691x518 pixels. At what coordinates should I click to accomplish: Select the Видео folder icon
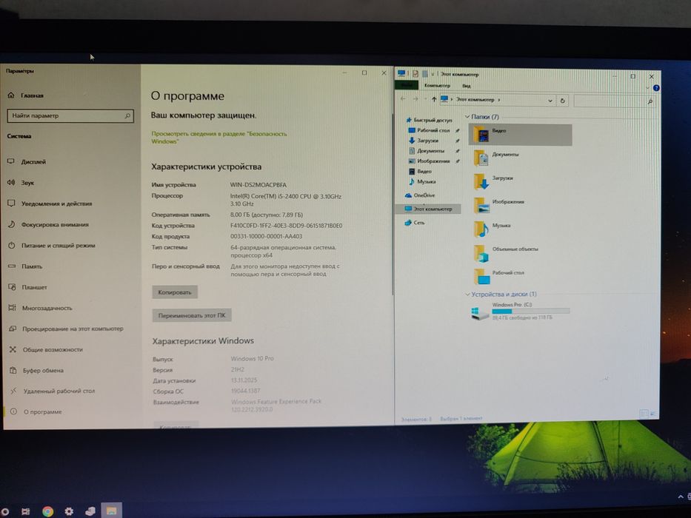pyautogui.click(x=481, y=135)
